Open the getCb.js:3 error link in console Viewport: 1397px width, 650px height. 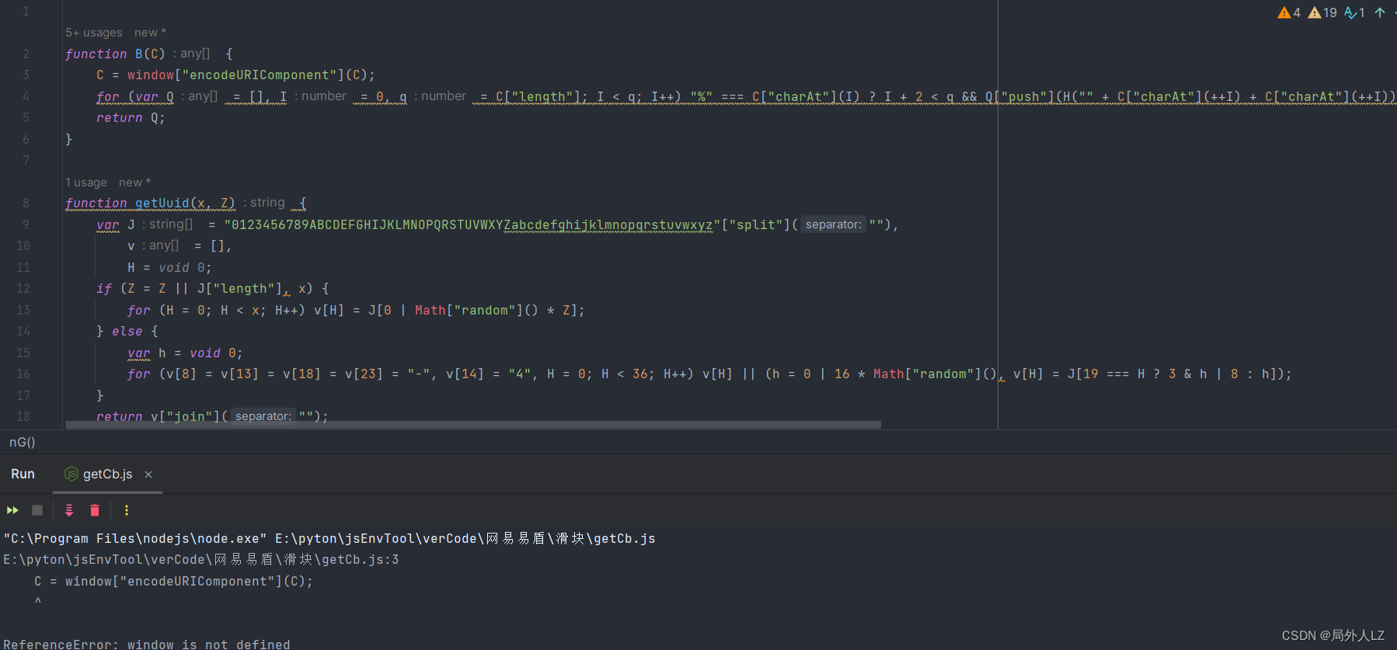[201, 559]
